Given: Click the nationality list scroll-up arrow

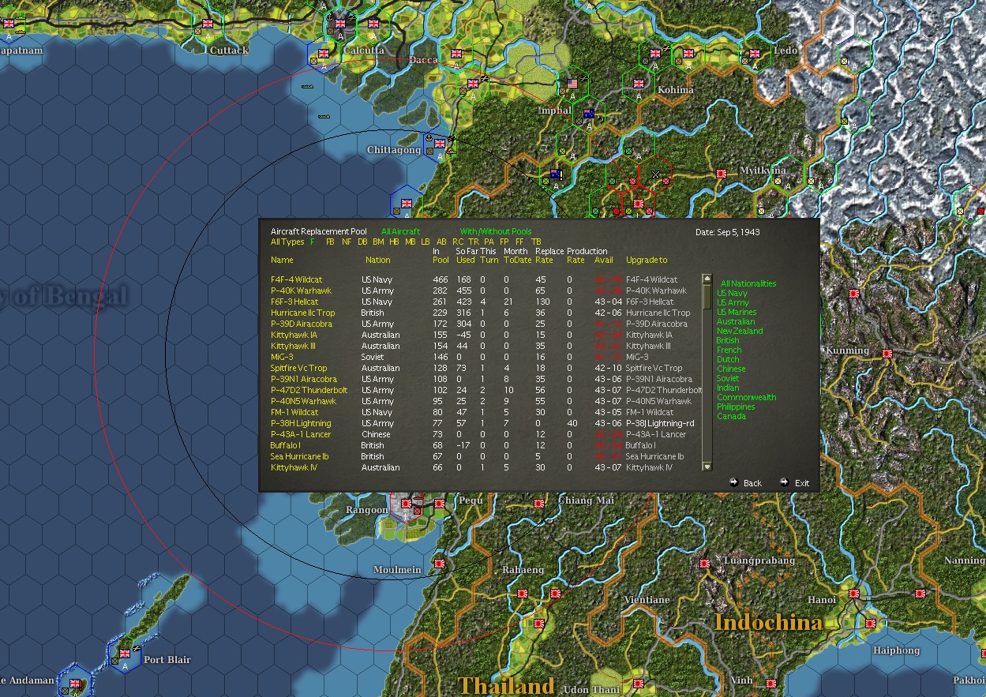Looking at the screenshot, I should [x=707, y=279].
